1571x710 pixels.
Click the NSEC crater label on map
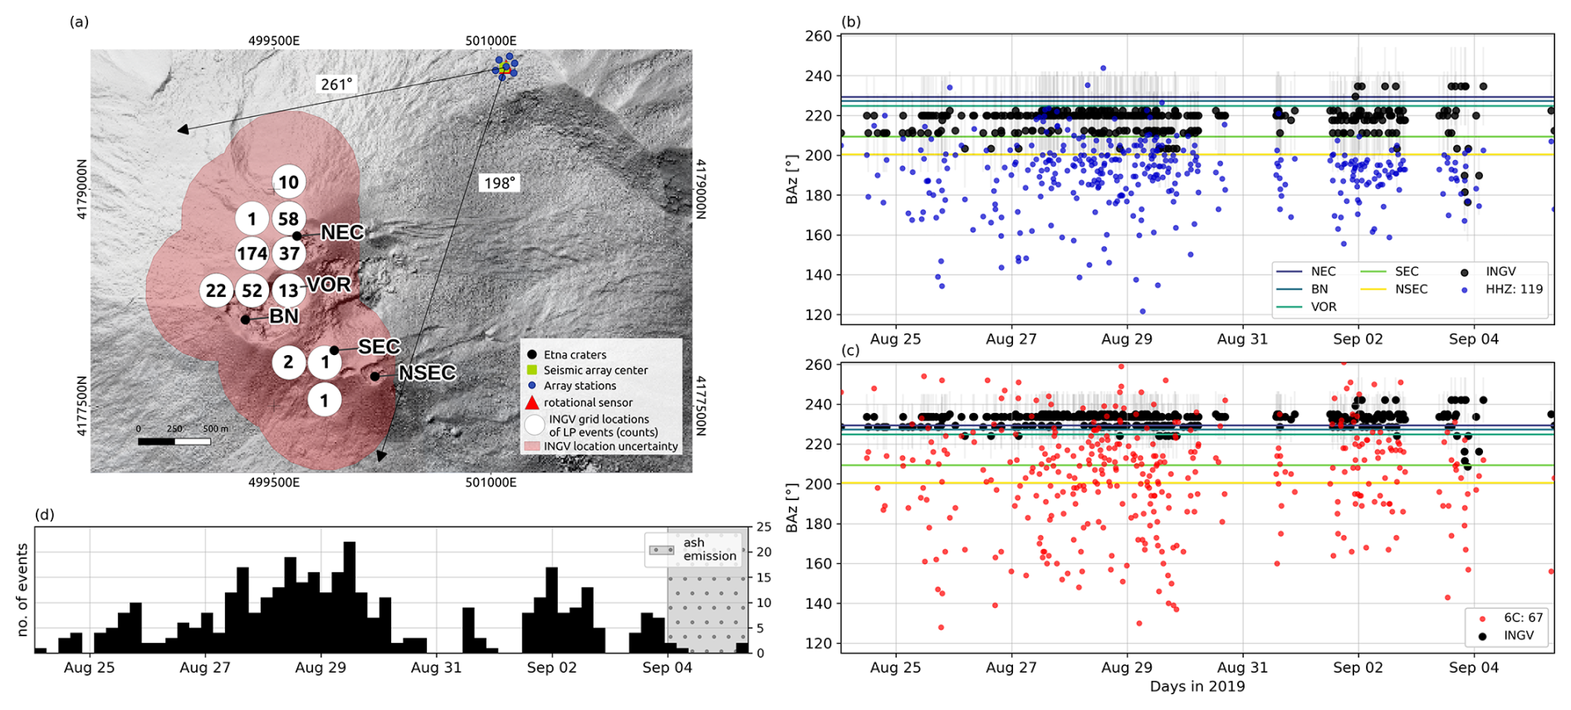[x=427, y=373]
